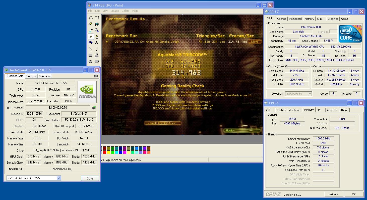Open the graphics card dropdown in GPU-Z

click(x=59, y=178)
